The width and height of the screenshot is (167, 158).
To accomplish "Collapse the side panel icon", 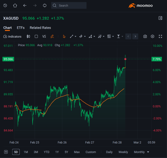I will click(x=160, y=18).
